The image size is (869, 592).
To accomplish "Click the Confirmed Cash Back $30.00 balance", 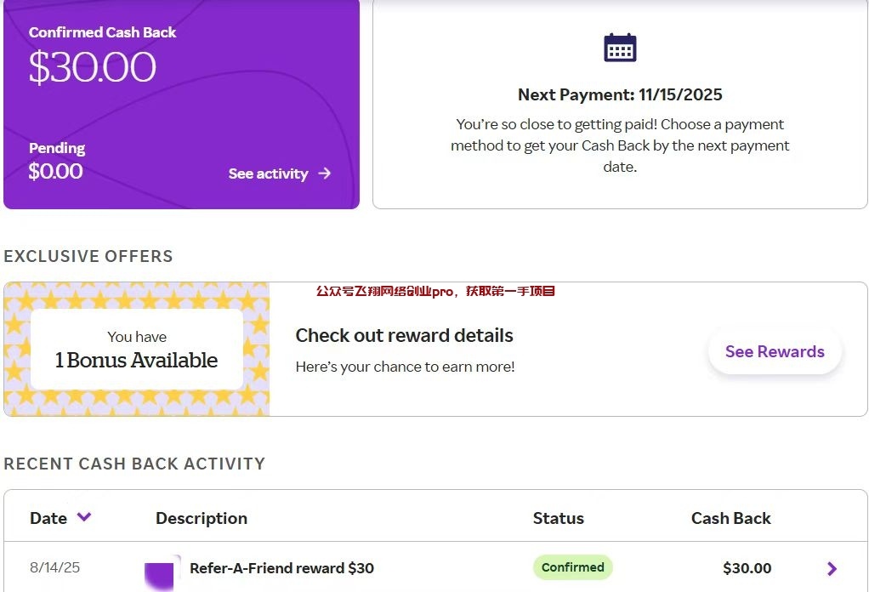I will 93,67.
